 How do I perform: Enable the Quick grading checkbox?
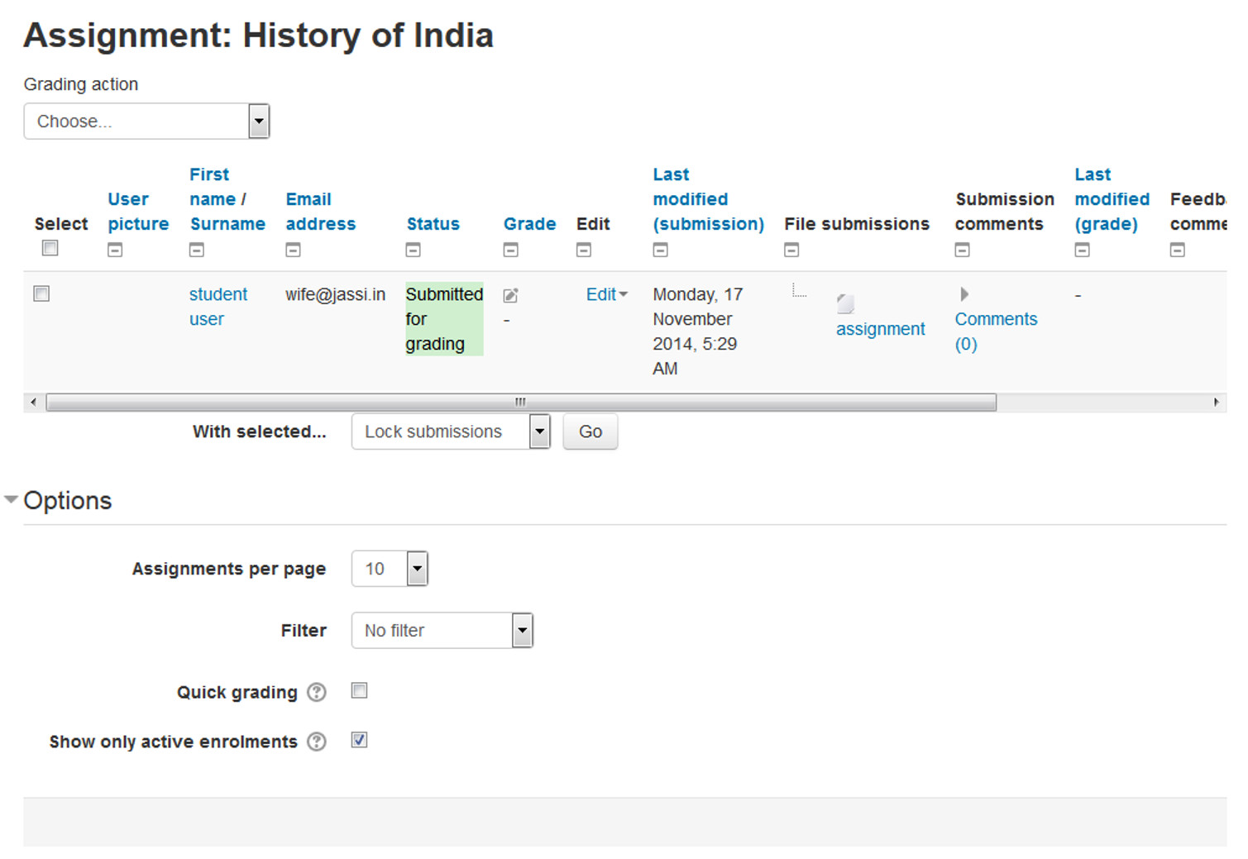[359, 691]
